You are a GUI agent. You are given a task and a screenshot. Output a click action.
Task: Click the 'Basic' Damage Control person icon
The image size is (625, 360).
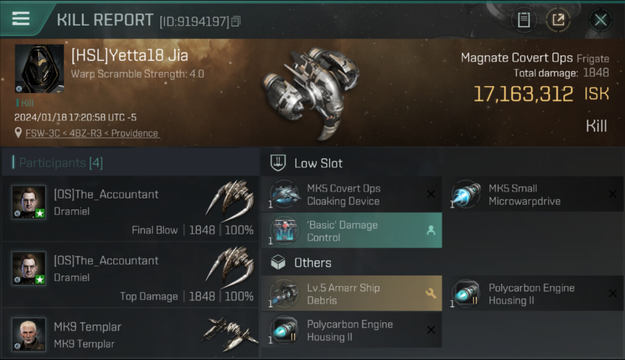coord(431,231)
